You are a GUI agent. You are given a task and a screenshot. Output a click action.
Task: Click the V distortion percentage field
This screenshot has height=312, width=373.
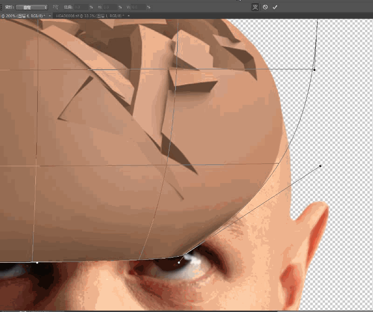click(138, 7)
